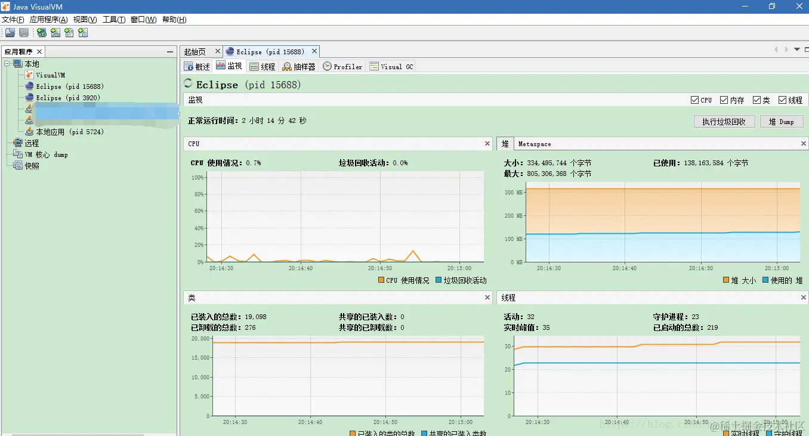The width and height of the screenshot is (809, 436).
Task: Click the Eclipse (pid 15688) sphere icon in the tree
Action: (x=29, y=86)
